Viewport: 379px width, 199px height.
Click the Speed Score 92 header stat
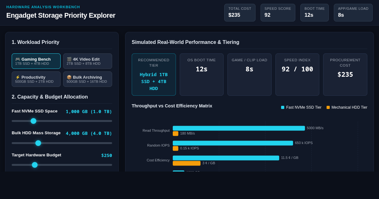[278, 13]
